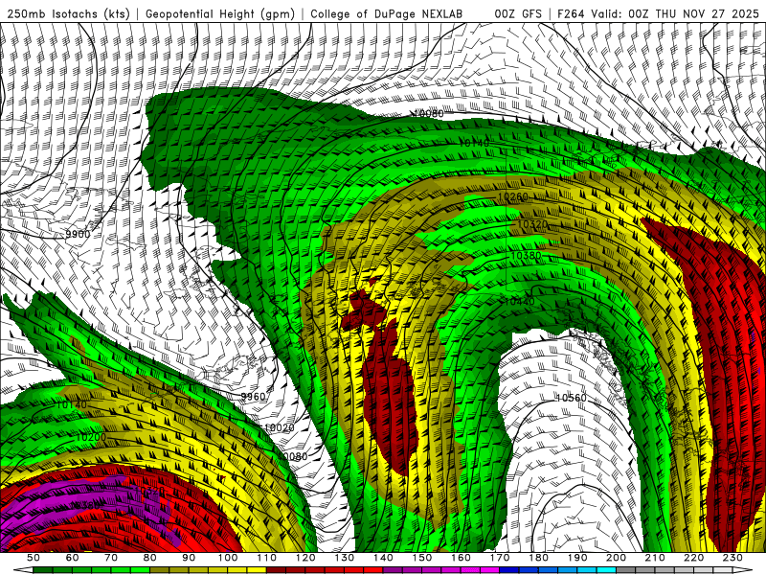
Task: Click the 10440 height contour label
Action: (519, 301)
